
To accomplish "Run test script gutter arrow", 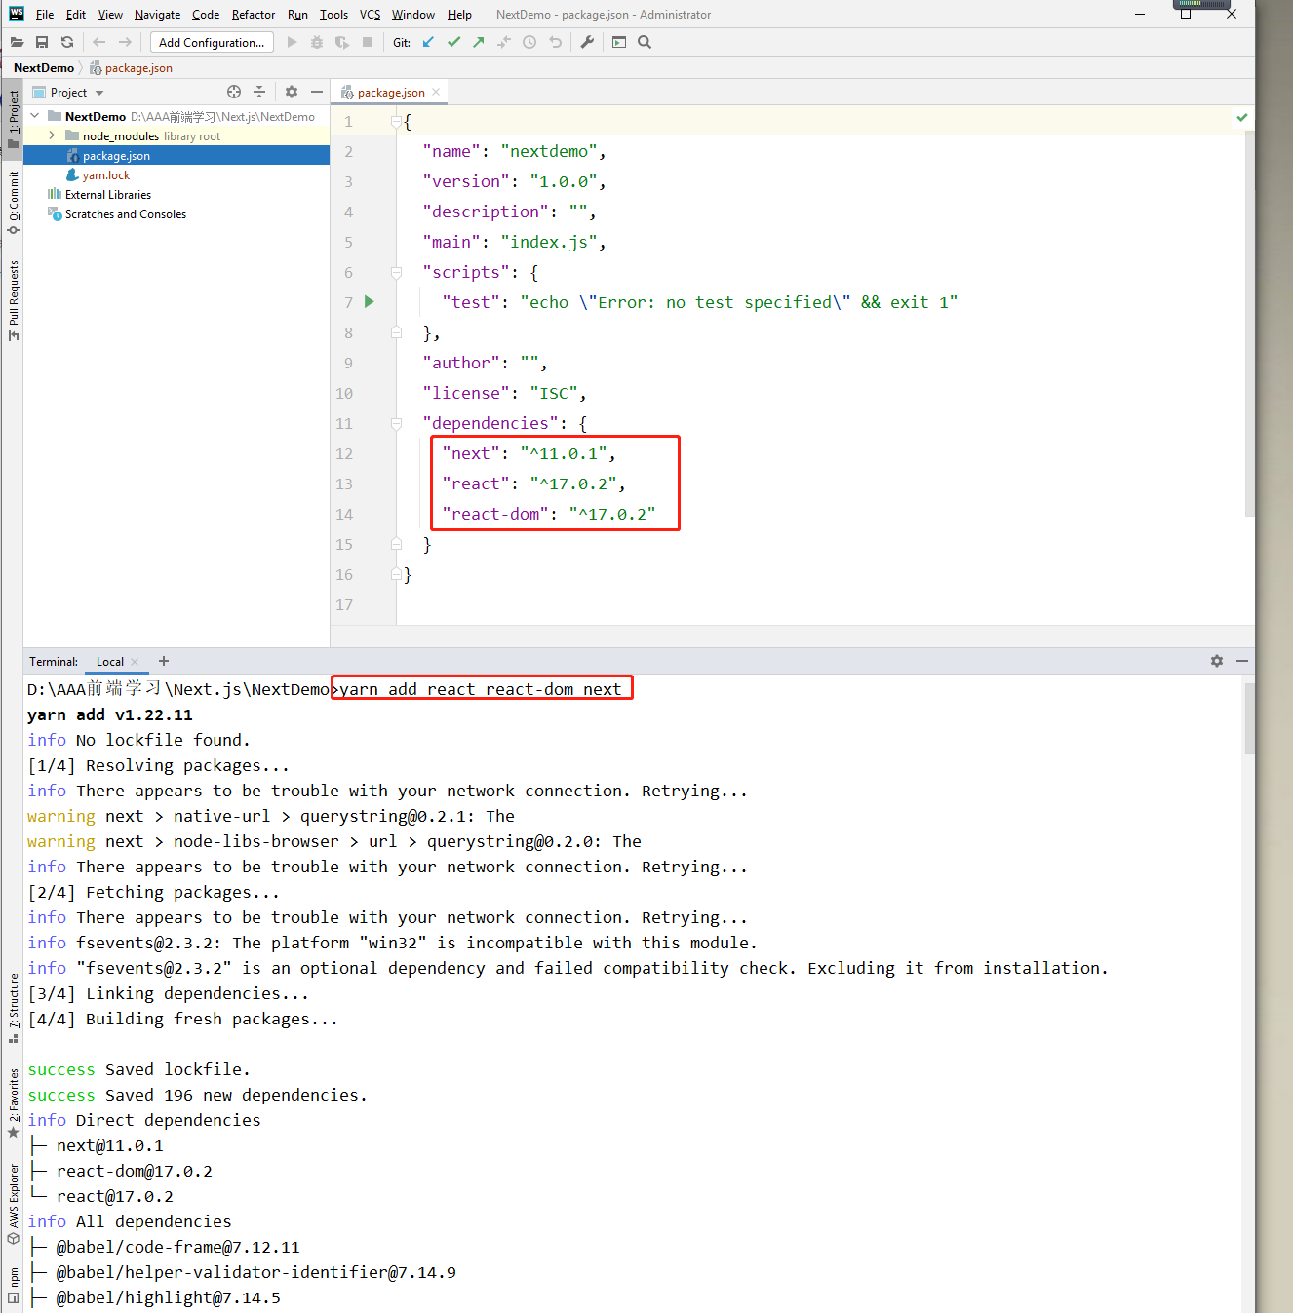I will click(x=370, y=302).
